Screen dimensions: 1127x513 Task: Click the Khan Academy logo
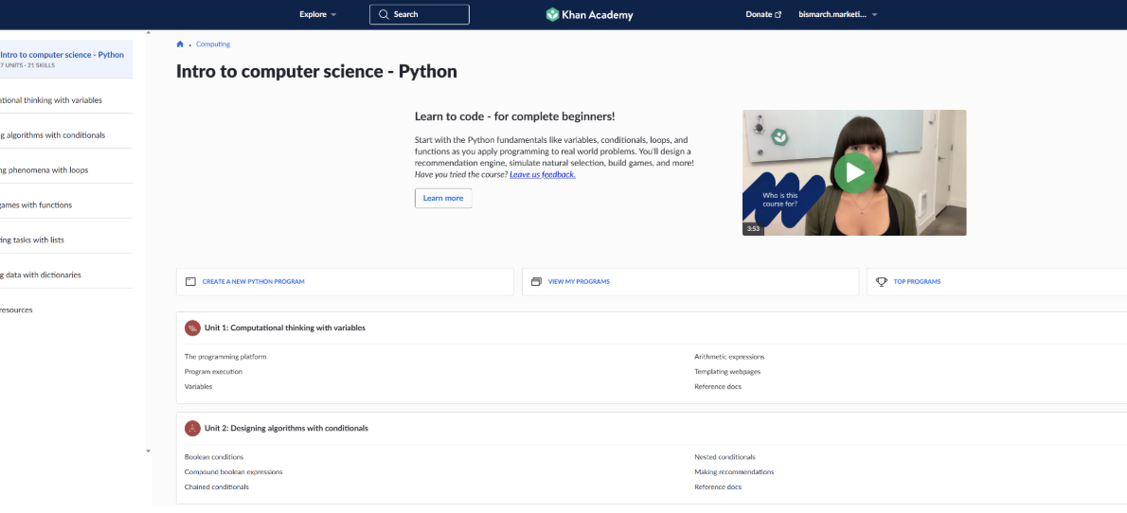(589, 14)
